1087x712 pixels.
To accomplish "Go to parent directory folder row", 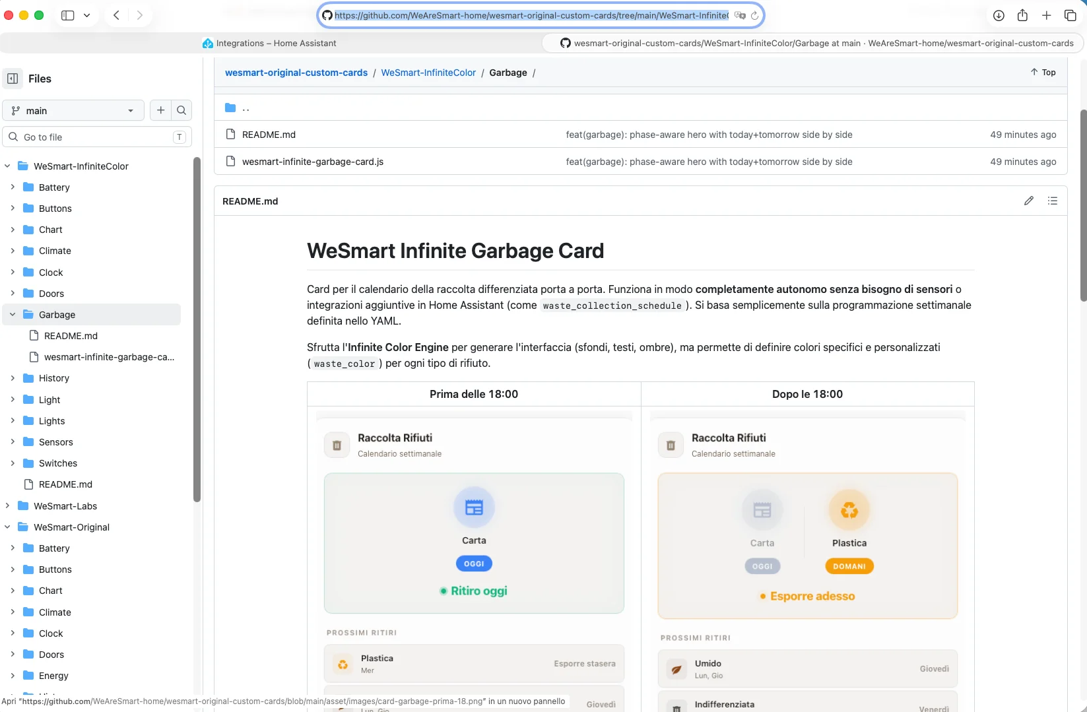I will 640,108.
